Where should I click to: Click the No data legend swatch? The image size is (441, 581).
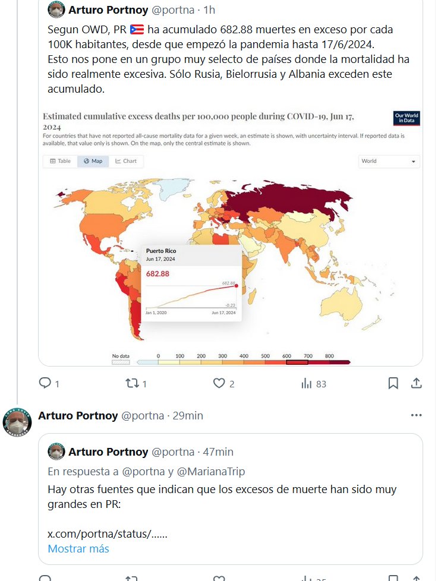pyautogui.click(x=121, y=362)
